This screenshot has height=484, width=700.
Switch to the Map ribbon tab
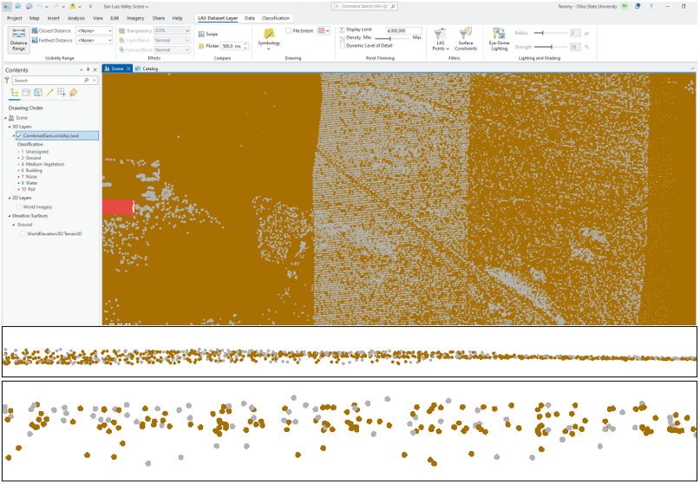pyautogui.click(x=35, y=18)
